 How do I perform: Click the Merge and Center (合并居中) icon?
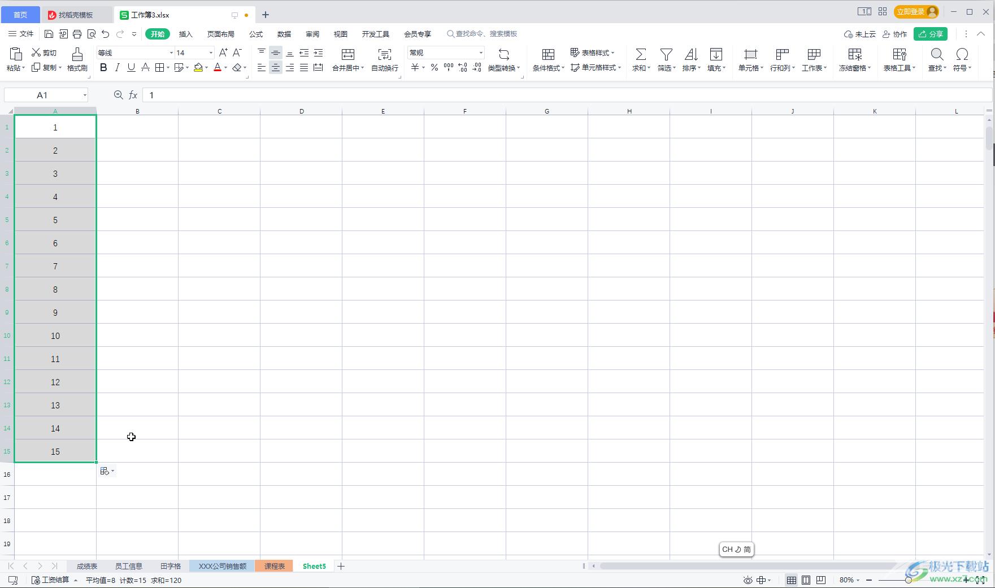tap(348, 54)
